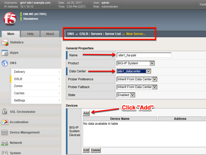This screenshot has height=155, width=206.
Task: Click the hostname gtm1.site1.example.com
Action: tap(35, 3)
